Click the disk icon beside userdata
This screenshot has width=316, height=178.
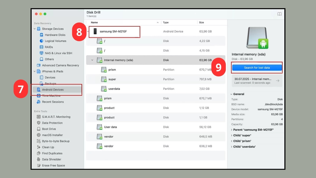click(x=104, y=89)
